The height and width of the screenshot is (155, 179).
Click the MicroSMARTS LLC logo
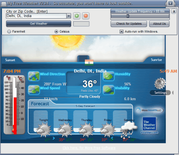(x=150, y=110)
